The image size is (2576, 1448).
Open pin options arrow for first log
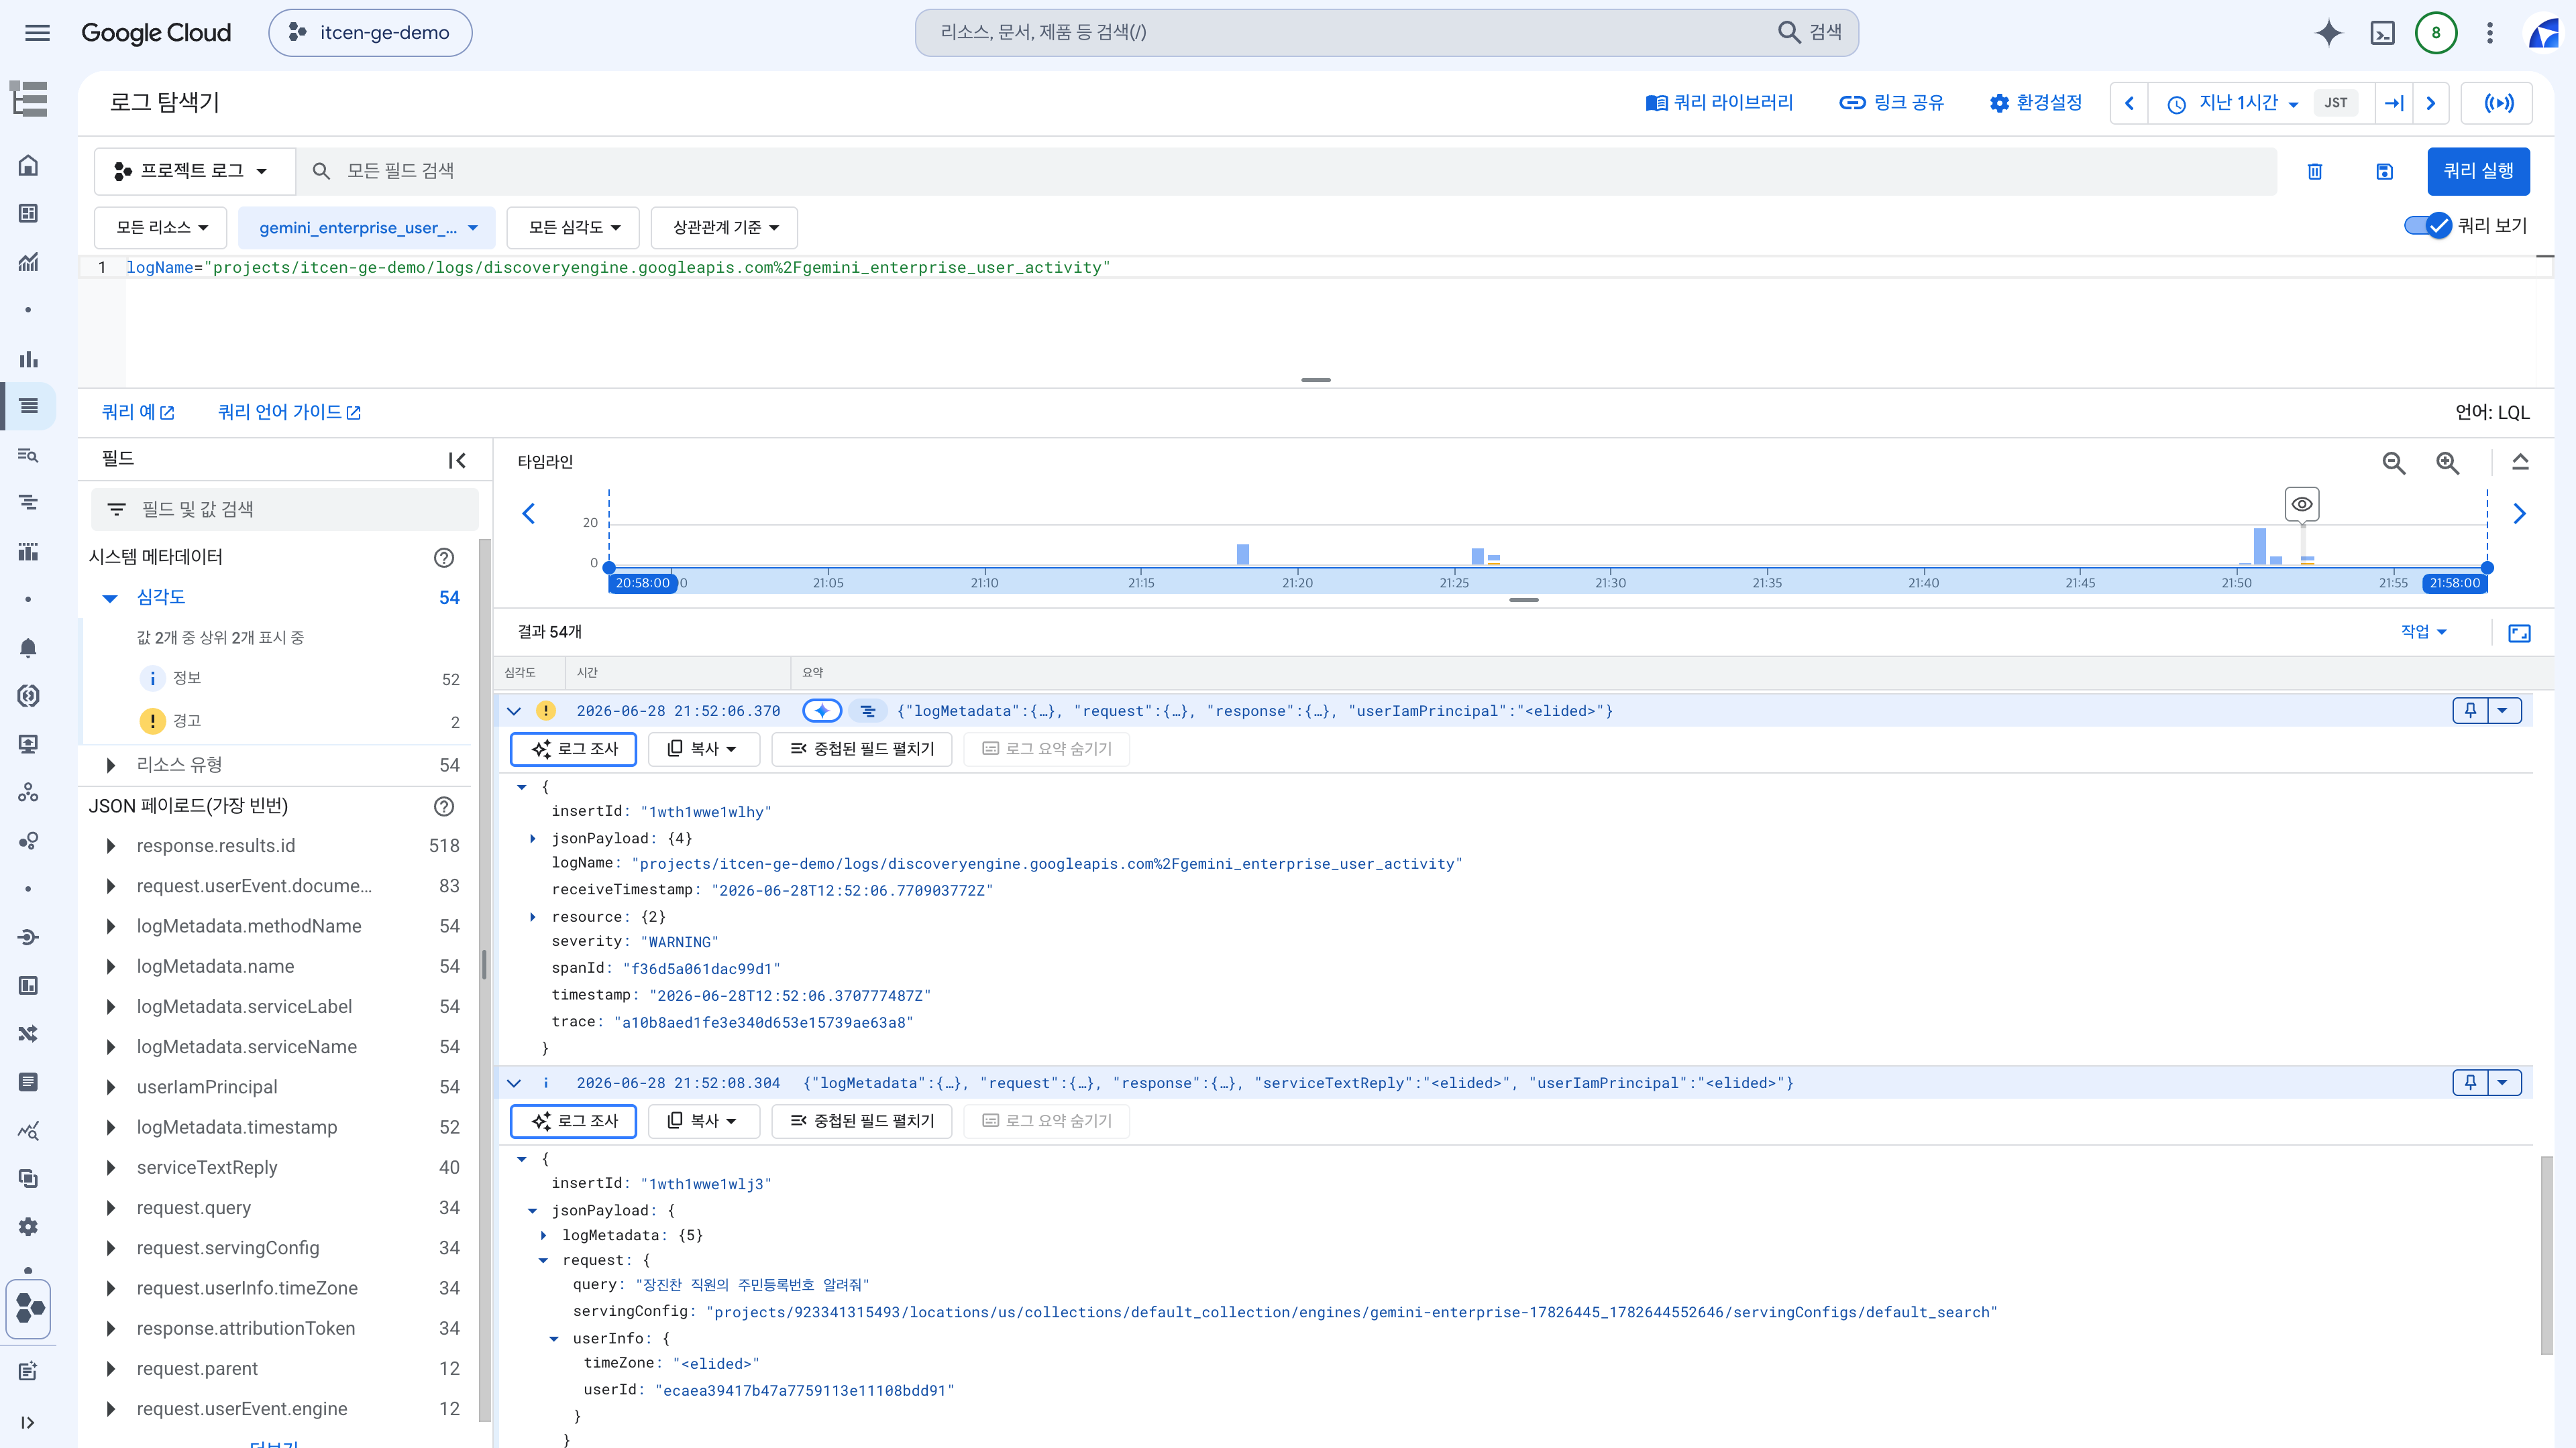(2503, 711)
